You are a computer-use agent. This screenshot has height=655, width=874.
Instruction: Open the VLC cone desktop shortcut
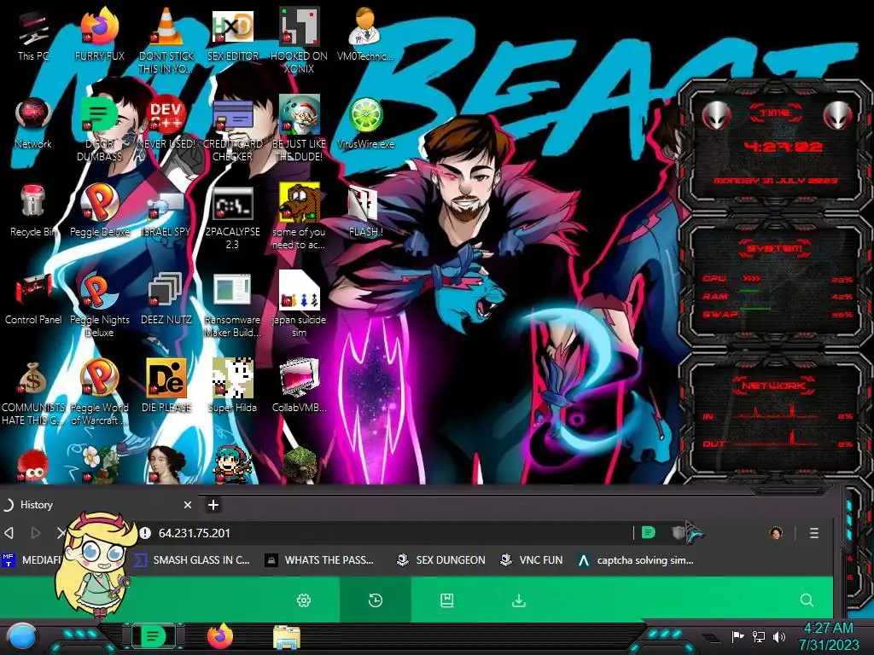[166, 40]
